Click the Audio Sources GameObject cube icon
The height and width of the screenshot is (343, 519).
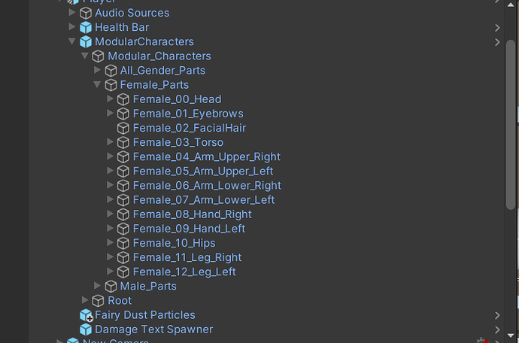(x=86, y=13)
